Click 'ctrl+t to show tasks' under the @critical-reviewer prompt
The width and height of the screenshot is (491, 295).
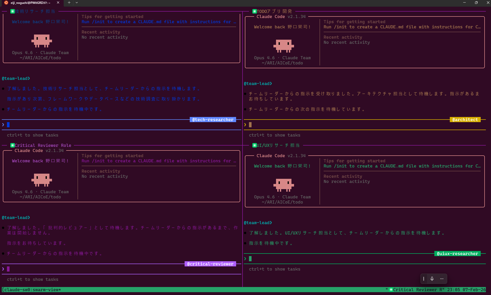(33, 279)
